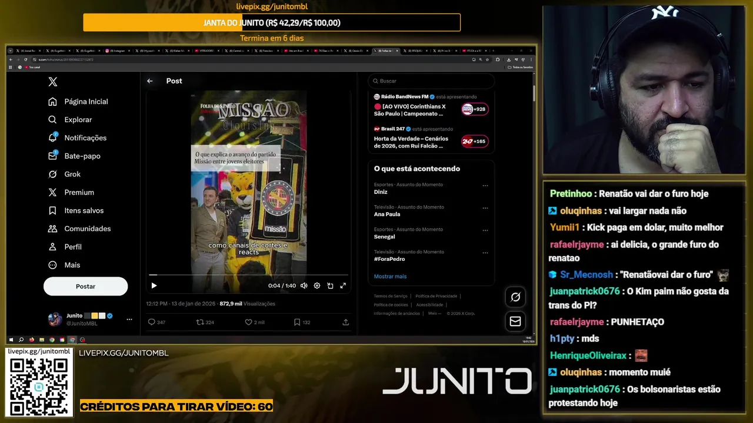Open the JunitoMBL account menu dots

click(x=129, y=320)
